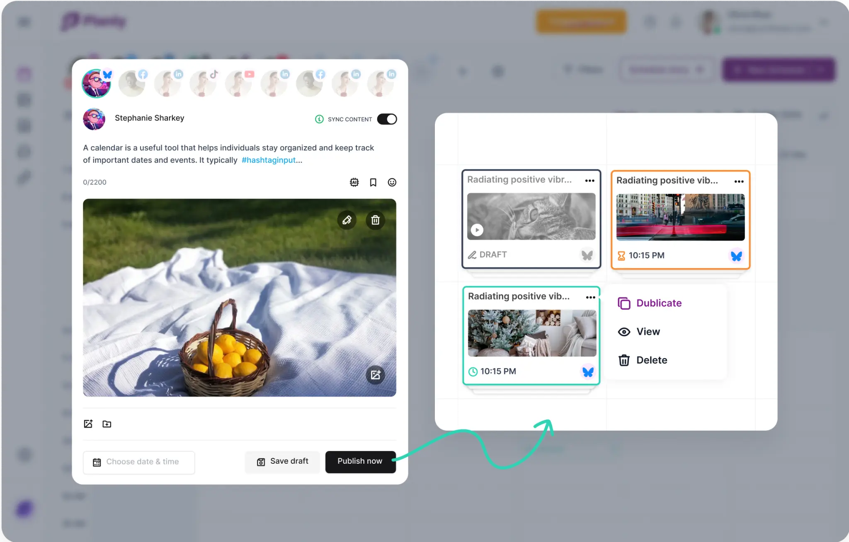Open the three-dot menu on the orange-highlighted post

[739, 181]
